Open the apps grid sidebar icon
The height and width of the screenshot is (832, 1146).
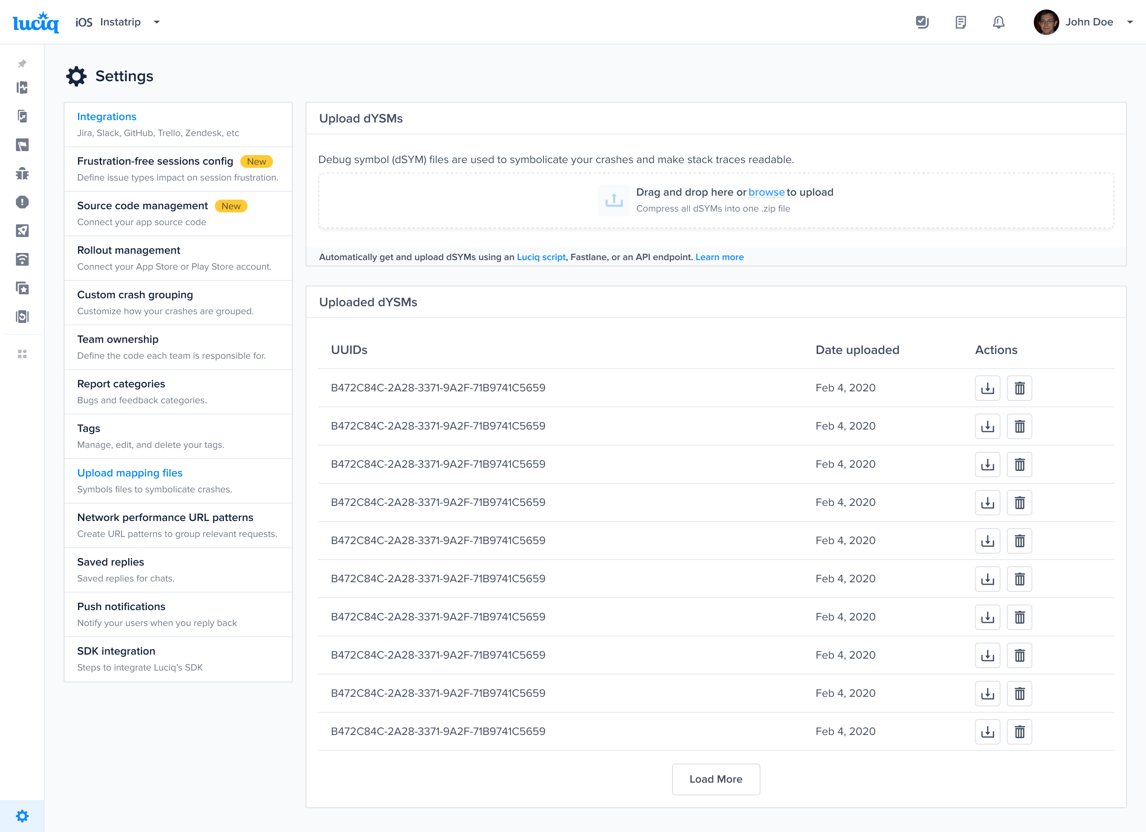(22, 354)
